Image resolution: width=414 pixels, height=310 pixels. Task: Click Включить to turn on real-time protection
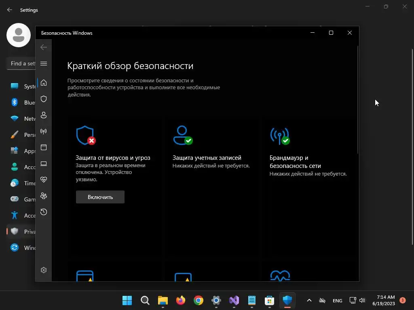point(100,197)
